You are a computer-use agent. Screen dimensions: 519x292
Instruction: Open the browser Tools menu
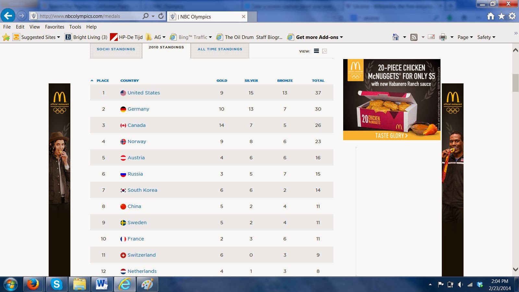(75, 27)
